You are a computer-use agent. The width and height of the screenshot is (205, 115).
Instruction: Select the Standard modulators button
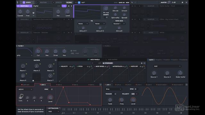[108, 63]
